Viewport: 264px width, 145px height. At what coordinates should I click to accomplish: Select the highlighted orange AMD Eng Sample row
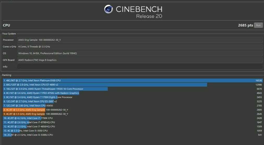tap(133, 110)
